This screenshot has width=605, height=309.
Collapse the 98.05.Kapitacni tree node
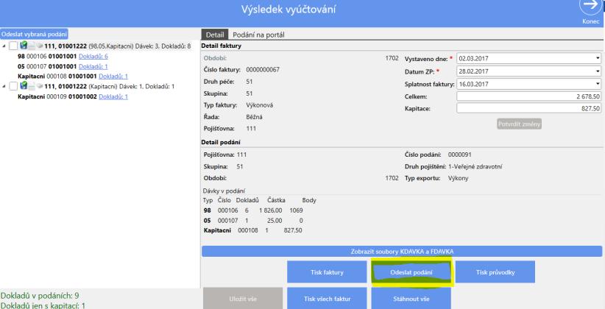[x=4, y=46]
